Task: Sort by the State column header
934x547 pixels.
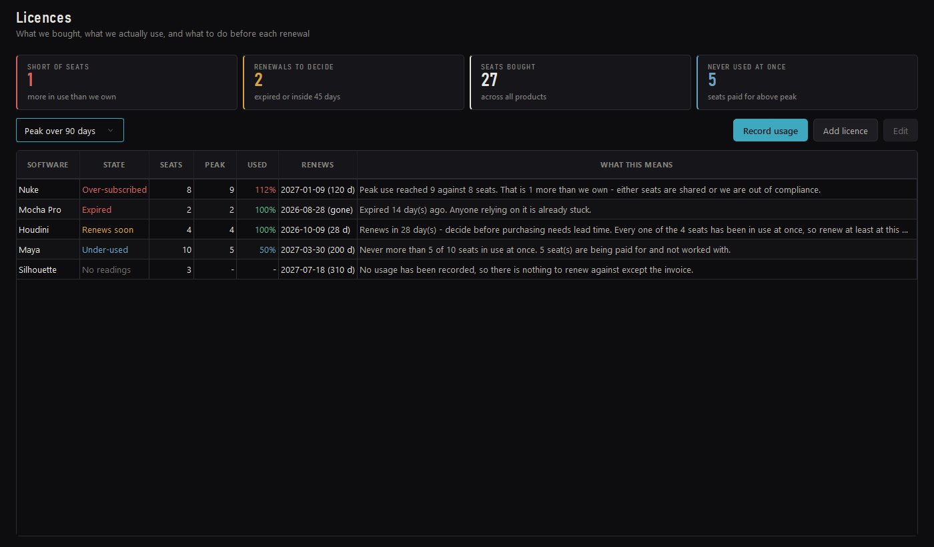Action: tap(114, 165)
